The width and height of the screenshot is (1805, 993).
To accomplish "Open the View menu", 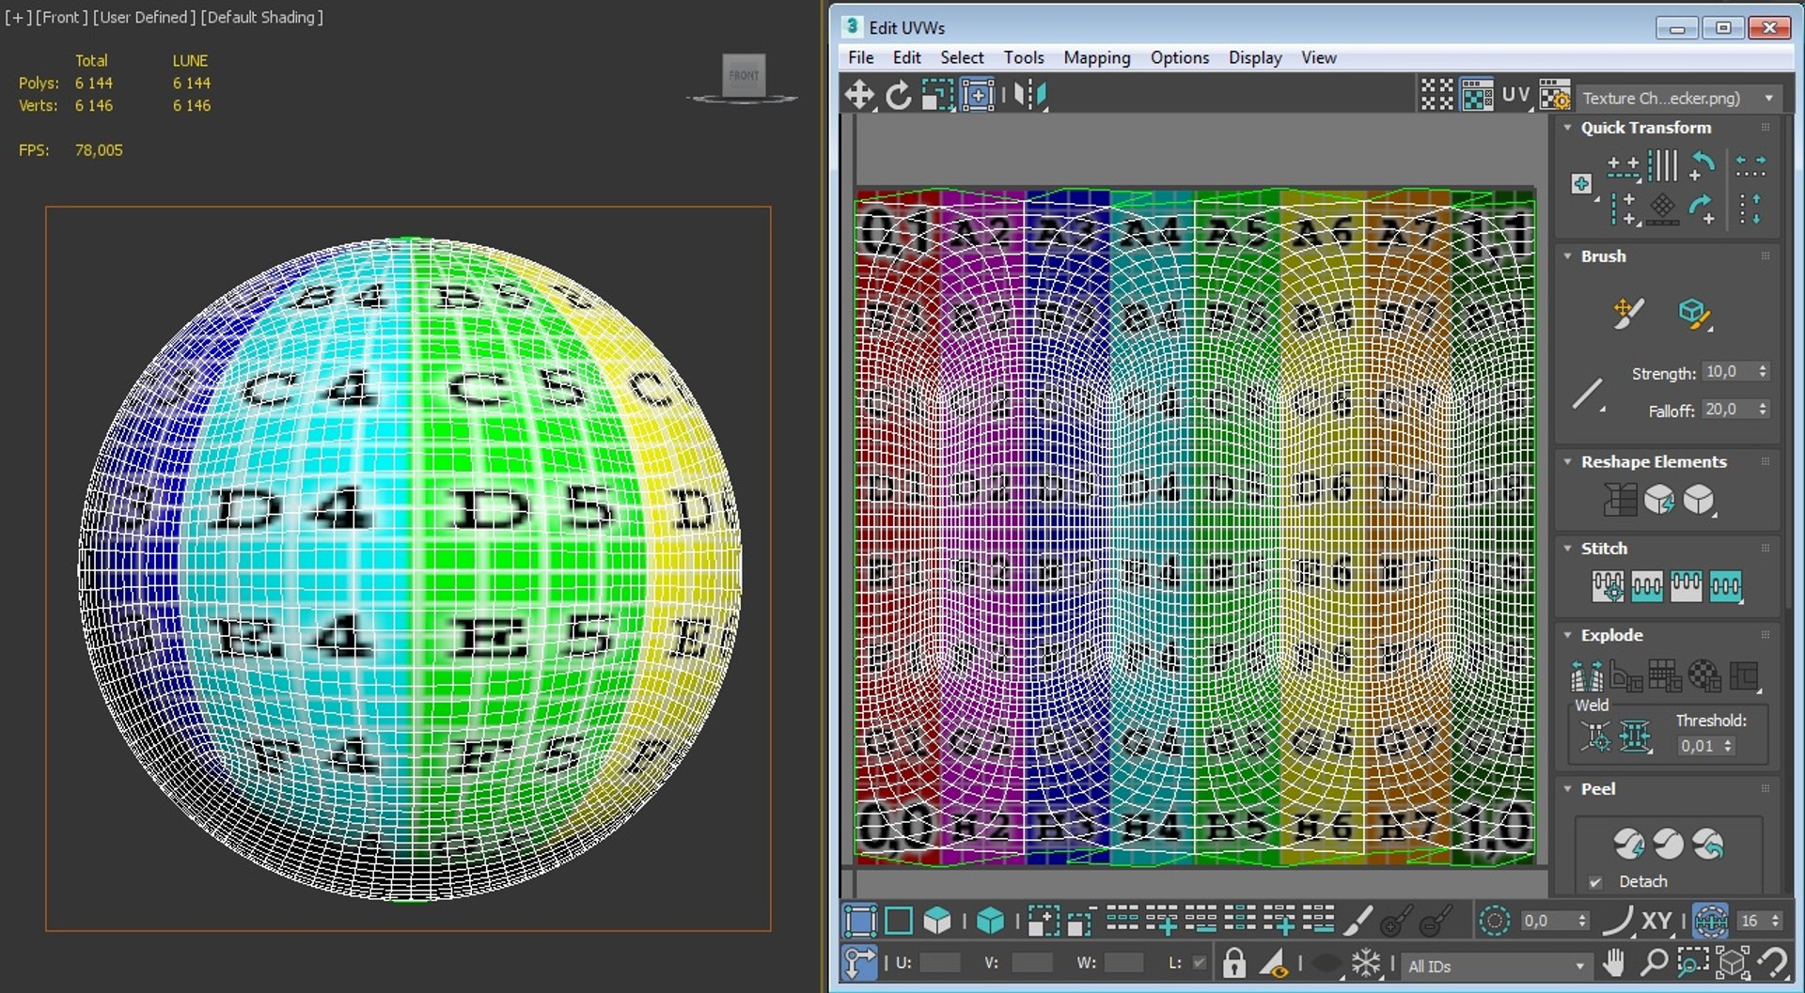I will [1319, 57].
